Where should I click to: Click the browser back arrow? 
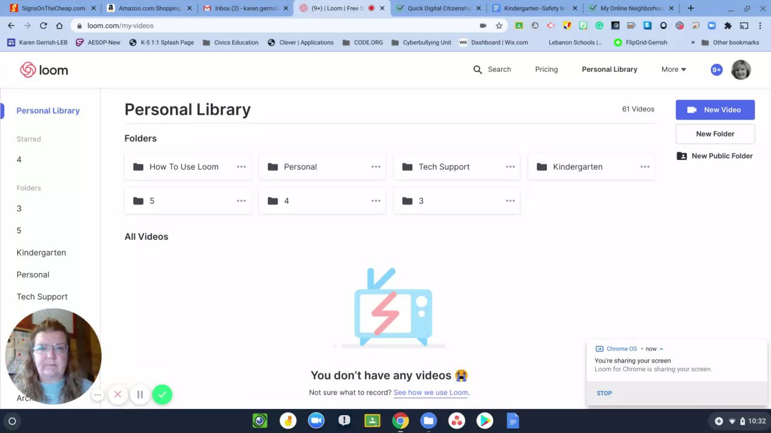[x=11, y=25]
